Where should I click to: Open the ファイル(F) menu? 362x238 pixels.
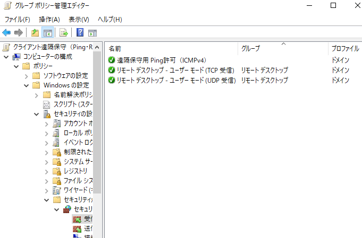pos(18,20)
